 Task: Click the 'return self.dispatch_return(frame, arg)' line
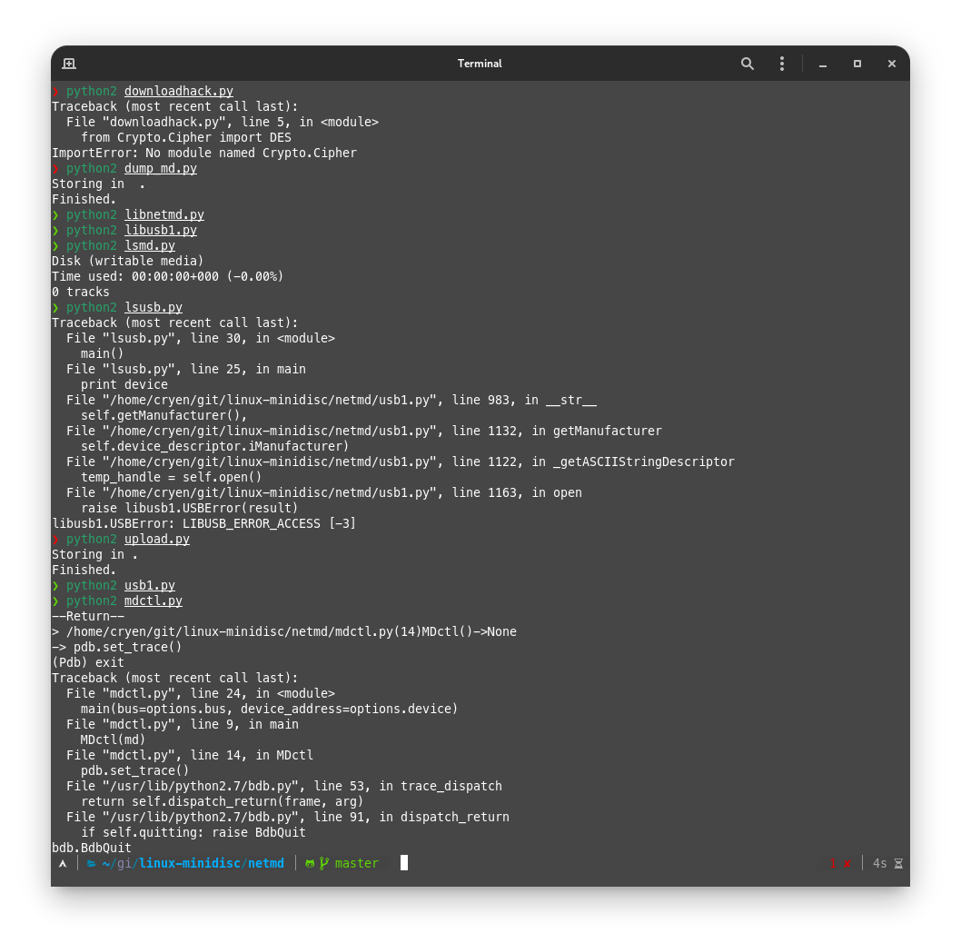[x=223, y=801]
